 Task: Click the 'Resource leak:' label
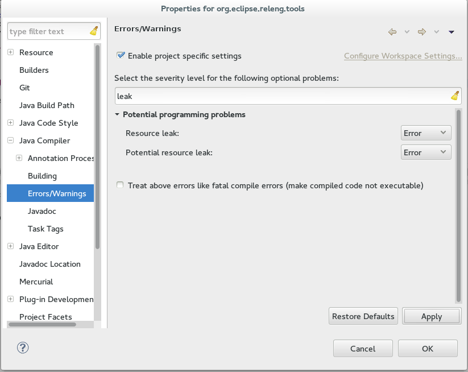point(152,133)
